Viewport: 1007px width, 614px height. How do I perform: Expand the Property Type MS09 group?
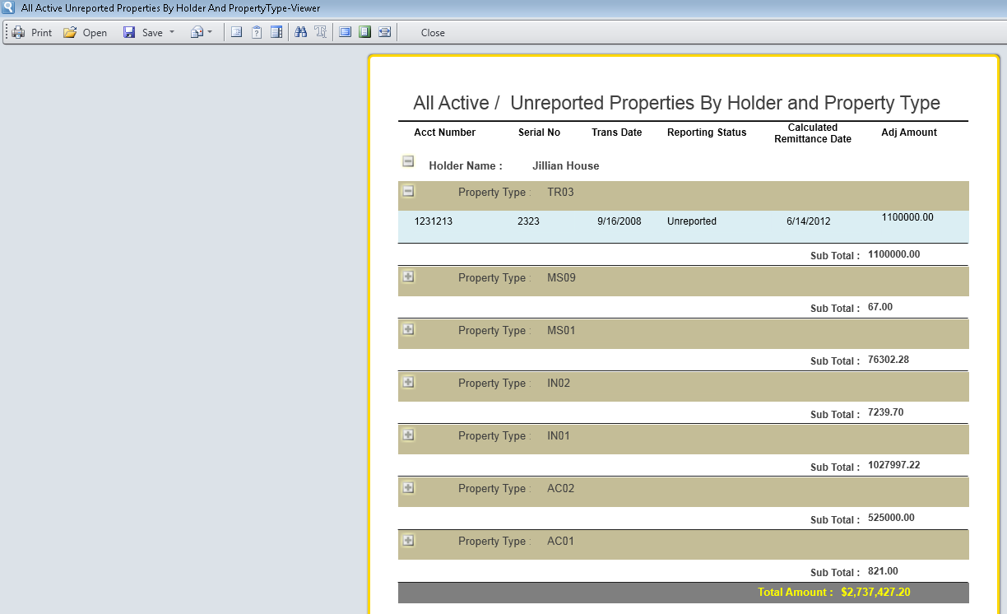pos(408,277)
